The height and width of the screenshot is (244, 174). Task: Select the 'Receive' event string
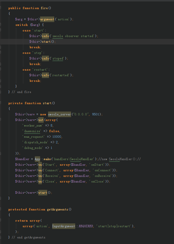click(51, 176)
